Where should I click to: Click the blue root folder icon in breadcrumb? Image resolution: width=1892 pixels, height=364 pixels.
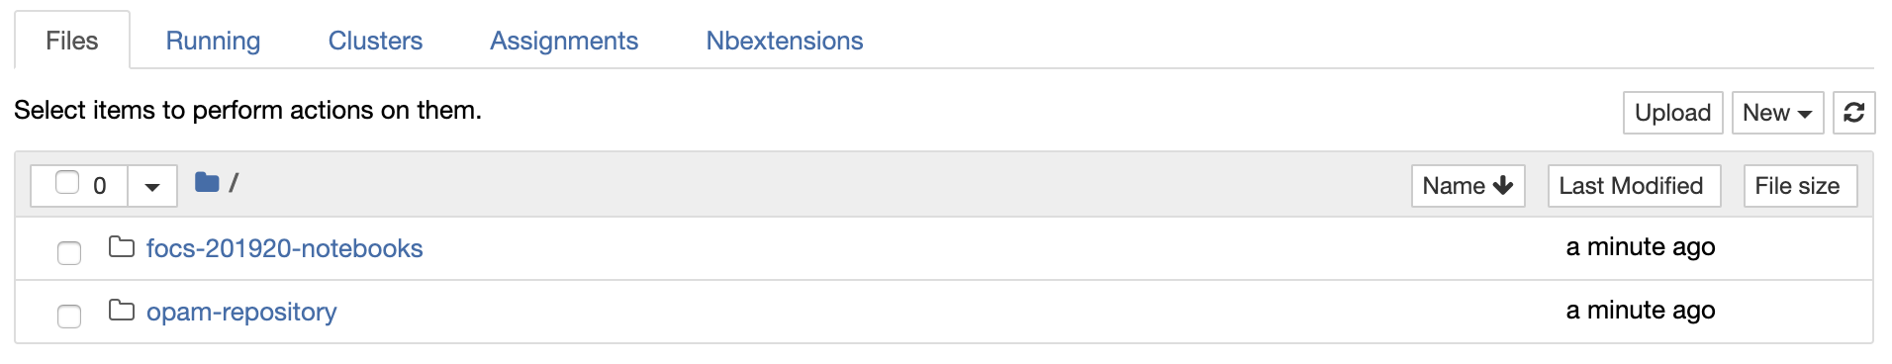tap(207, 182)
